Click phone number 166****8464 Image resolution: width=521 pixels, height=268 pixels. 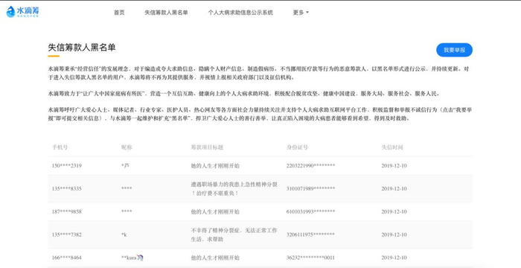tap(67, 258)
